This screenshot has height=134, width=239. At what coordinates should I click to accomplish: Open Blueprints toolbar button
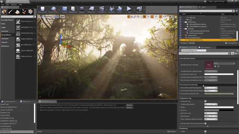(91, 10)
